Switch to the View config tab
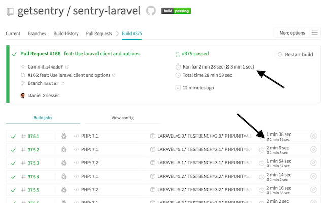Viewport: 325px width, 203px height. (122, 118)
